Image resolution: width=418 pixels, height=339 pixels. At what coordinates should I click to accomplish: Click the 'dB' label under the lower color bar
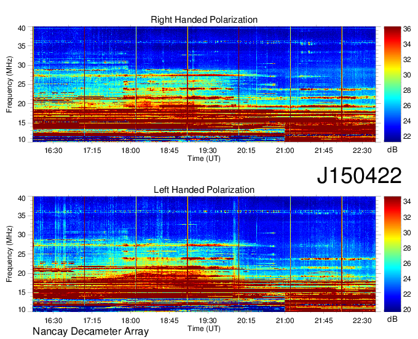[x=392, y=319]
